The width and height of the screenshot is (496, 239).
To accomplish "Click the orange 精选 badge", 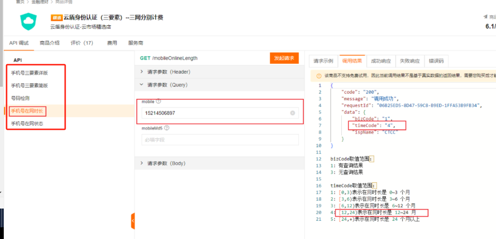I will (x=57, y=18).
